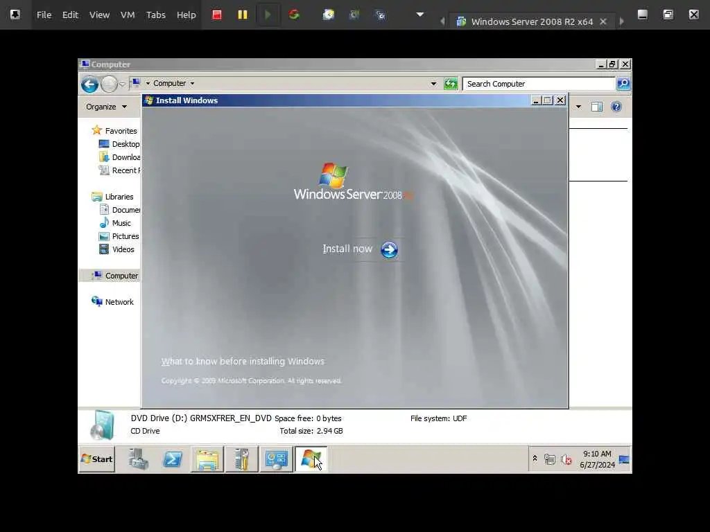Close the Install Windows dialog

pos(560,100)
